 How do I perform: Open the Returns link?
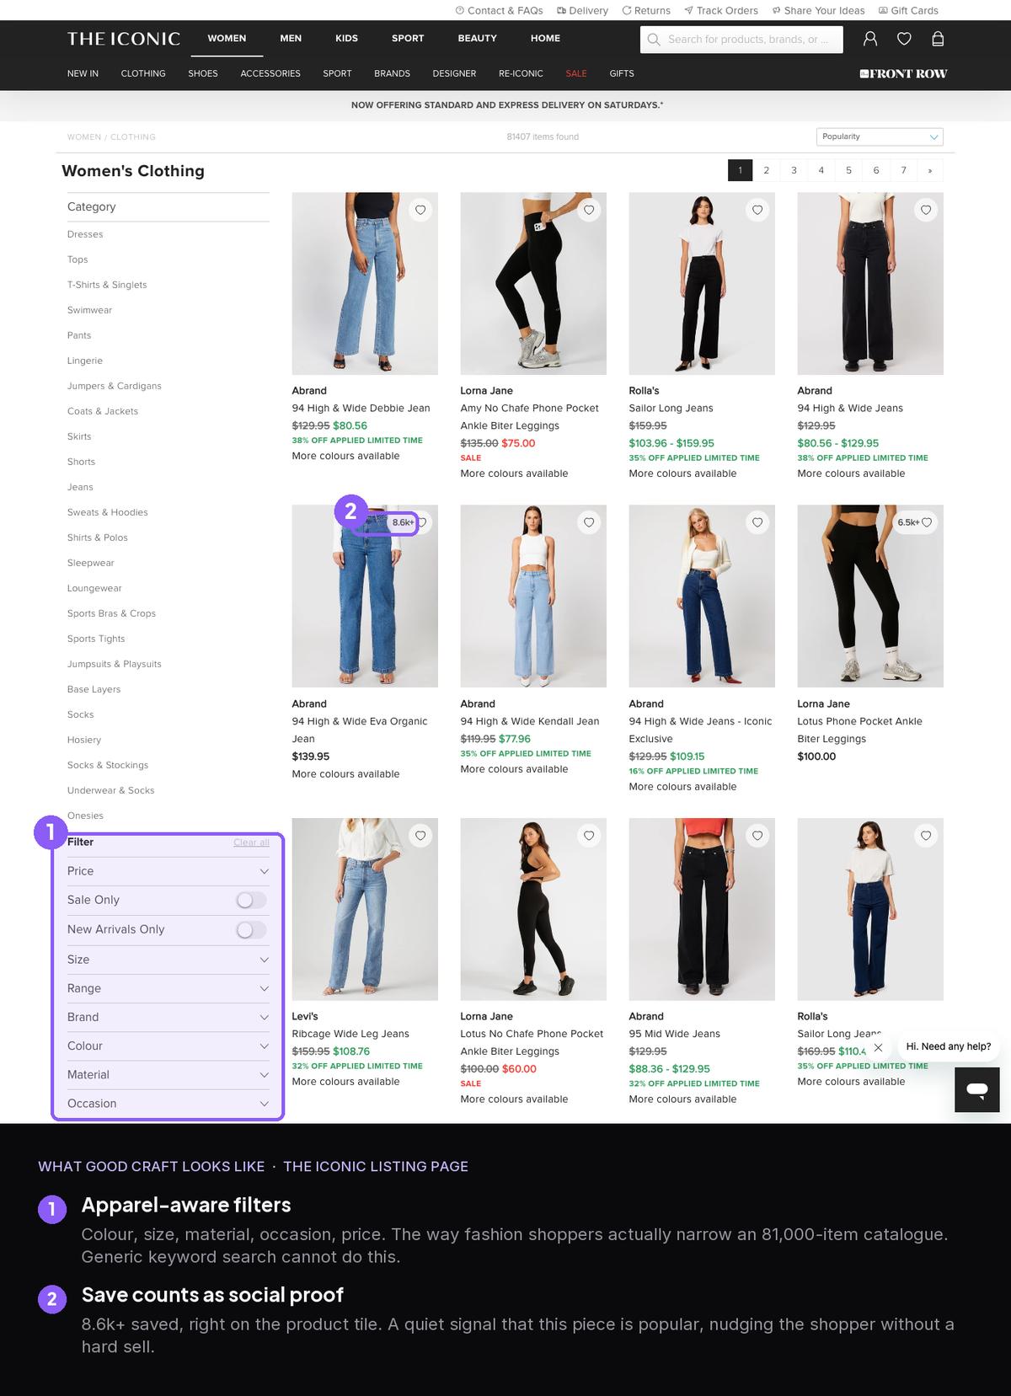point(646,11)
